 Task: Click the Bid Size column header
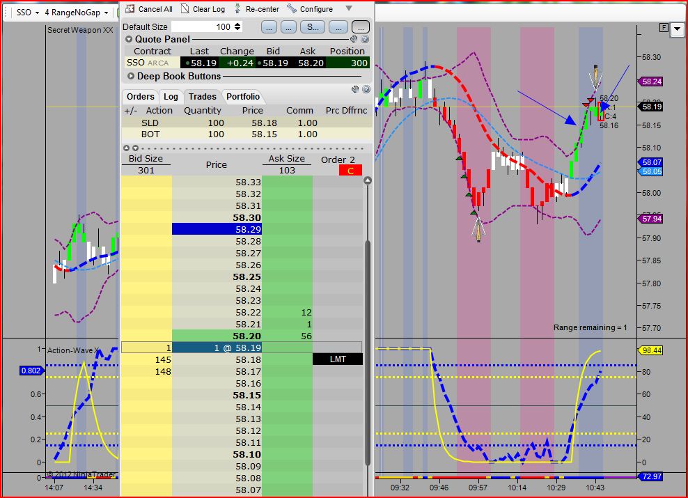click(x=146, y=158)
